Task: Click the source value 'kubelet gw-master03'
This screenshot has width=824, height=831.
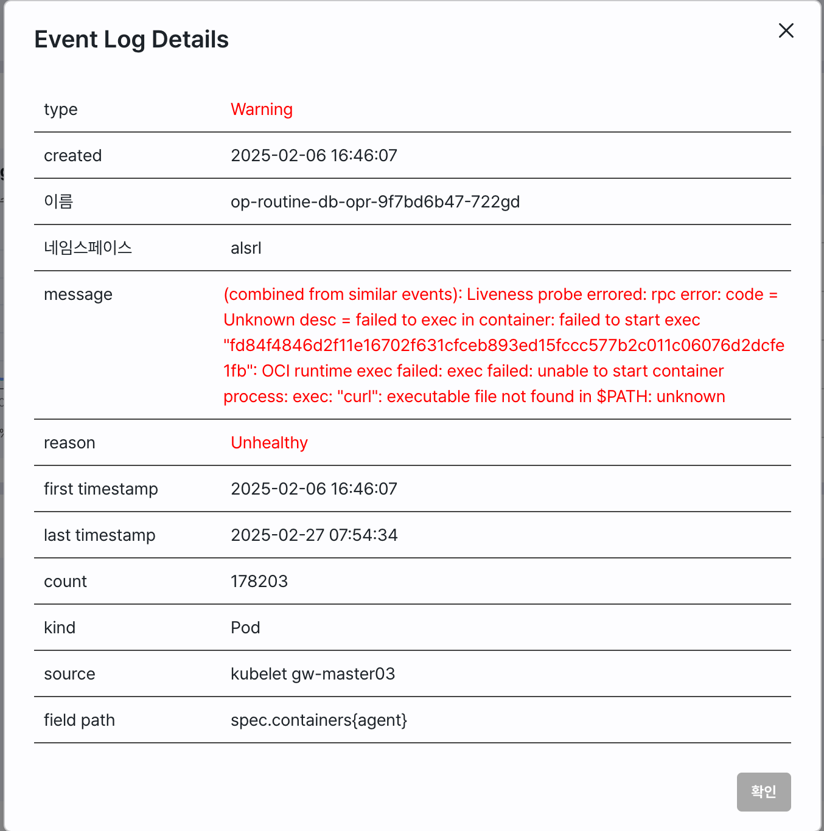Action: 313,674
